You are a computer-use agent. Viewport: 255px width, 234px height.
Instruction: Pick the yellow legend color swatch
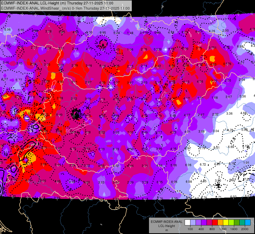[x=226, y=222]
